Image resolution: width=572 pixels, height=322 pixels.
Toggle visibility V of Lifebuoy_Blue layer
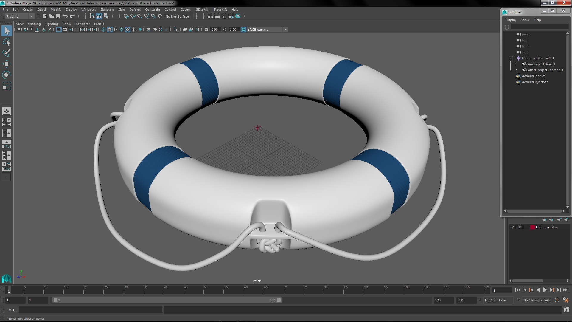512,227
